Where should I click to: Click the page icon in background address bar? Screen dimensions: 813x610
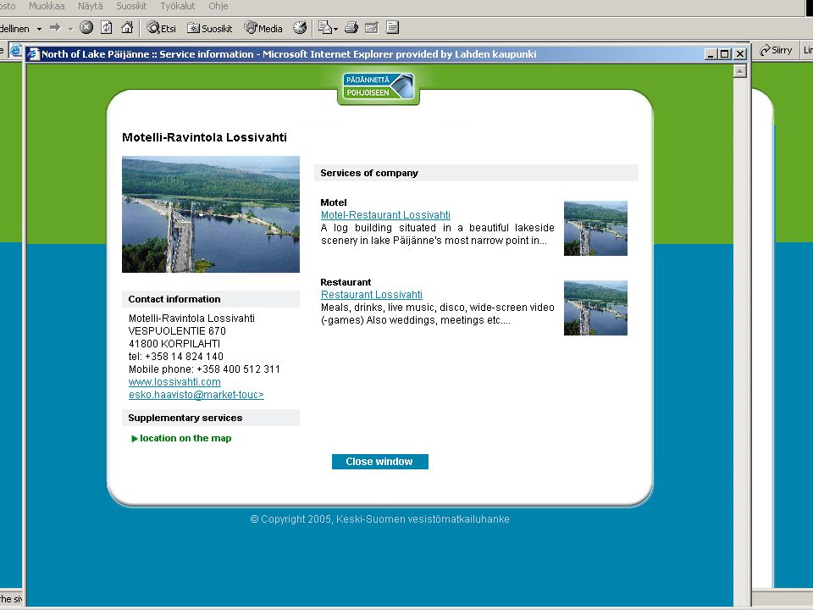[16, 50]
